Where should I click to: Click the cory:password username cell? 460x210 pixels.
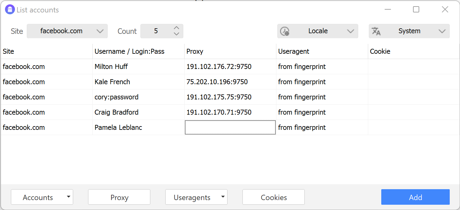[116, 97]
